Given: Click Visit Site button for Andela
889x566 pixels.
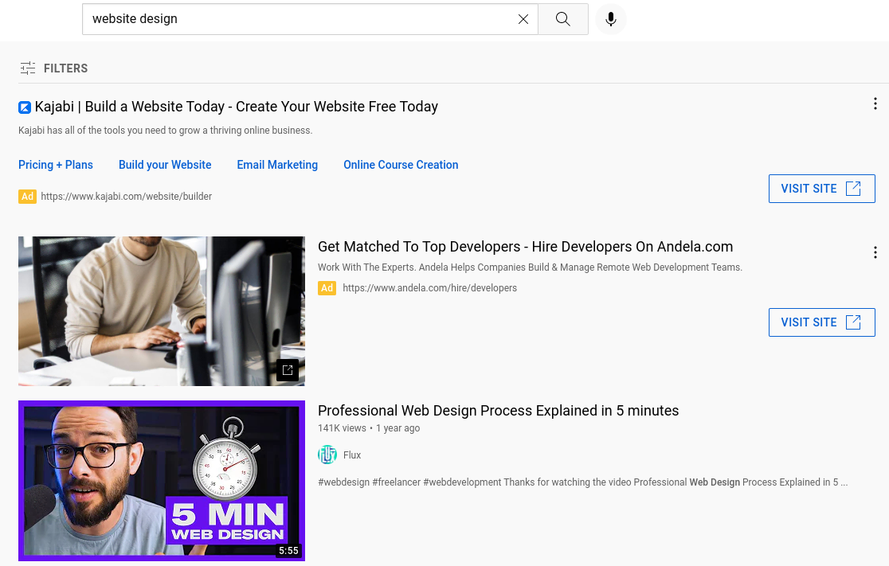Looking at the screenshot, I should tap(821, 322).
